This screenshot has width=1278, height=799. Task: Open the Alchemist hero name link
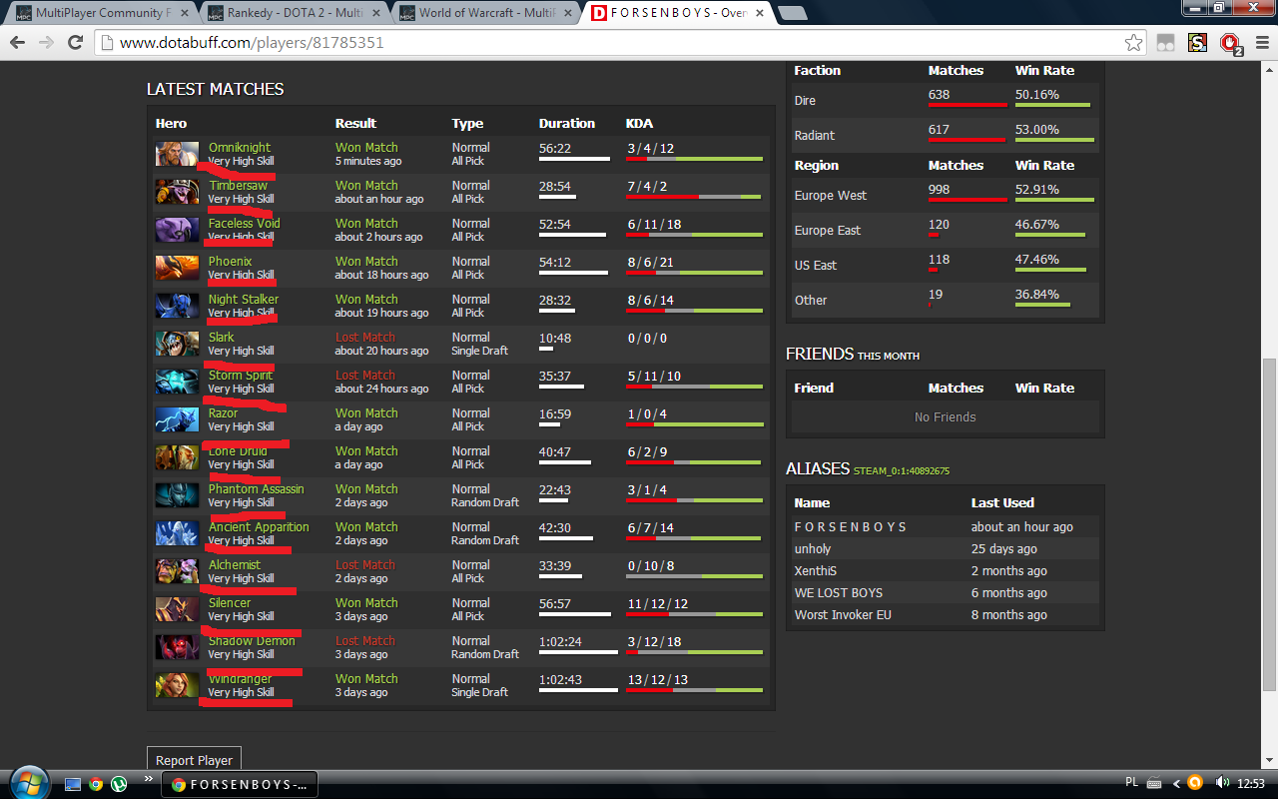click(x=235, y=565)
